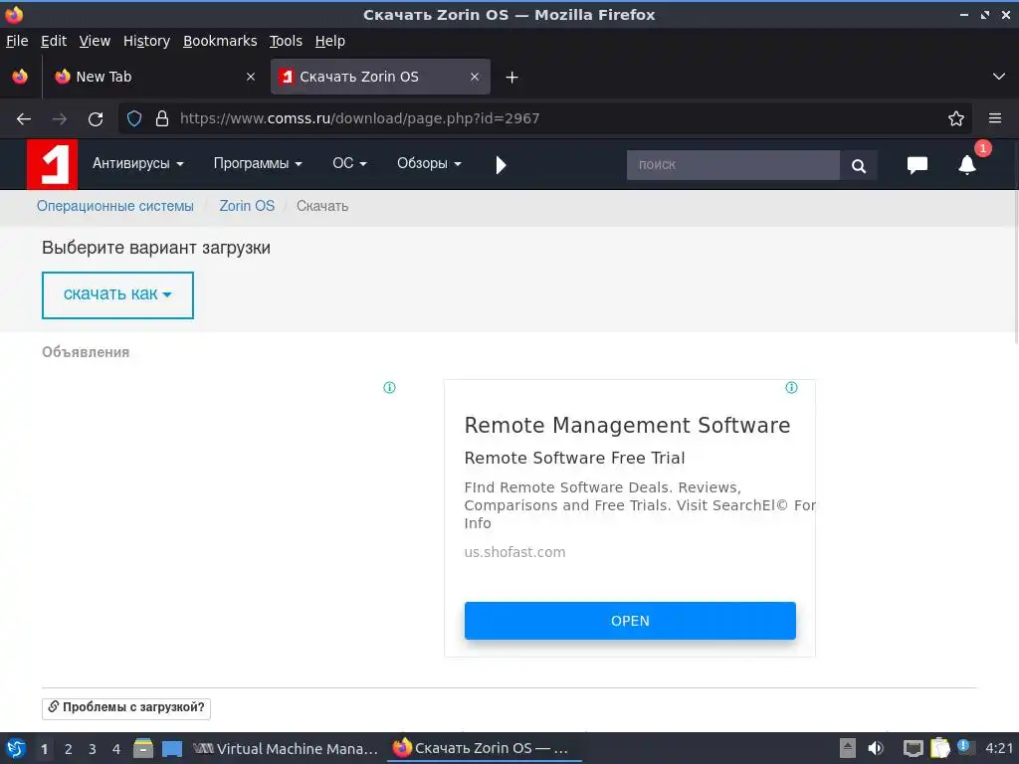Click the forward navigation arrow
Screen dimensions: 1019x764
(59, 119)
